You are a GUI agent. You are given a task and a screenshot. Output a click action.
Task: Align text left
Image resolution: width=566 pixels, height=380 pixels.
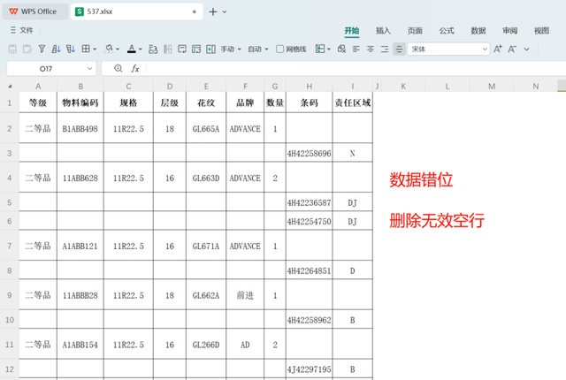click(x=356, y=49)
